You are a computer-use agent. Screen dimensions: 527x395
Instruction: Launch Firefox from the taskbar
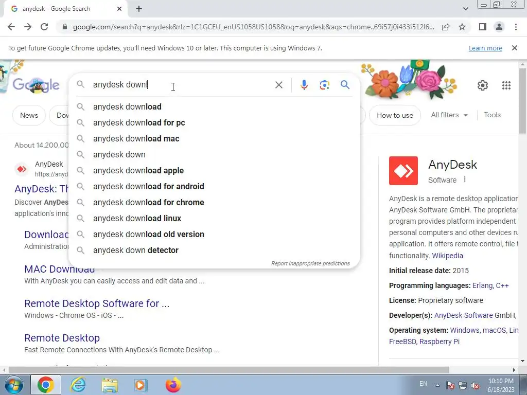pyautogui.click(x=173, y=385)
